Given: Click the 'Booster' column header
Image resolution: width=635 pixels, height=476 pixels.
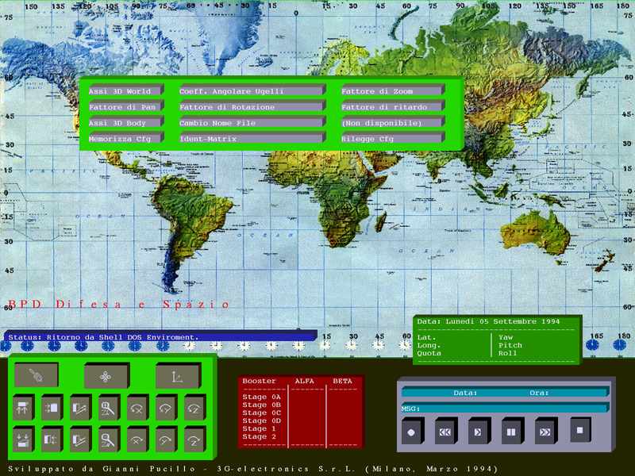Looking at the screenshot, I should 260,381.
